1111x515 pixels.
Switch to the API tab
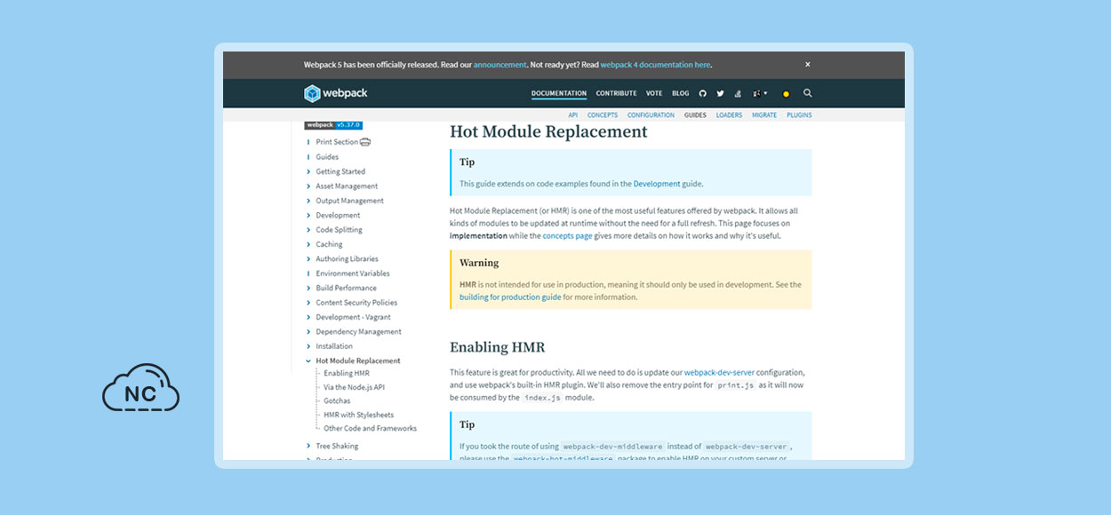click(573, 115)
